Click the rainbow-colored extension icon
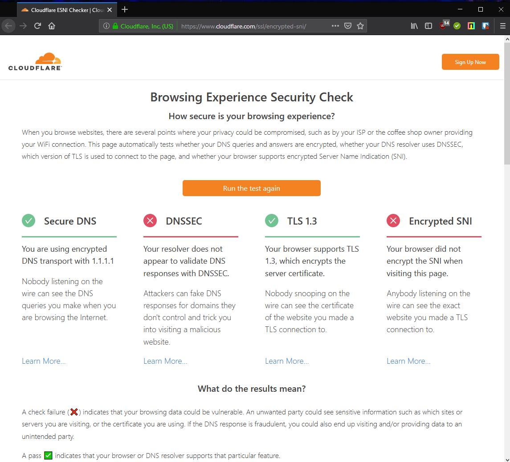510x462 pixels. [471, 26]
